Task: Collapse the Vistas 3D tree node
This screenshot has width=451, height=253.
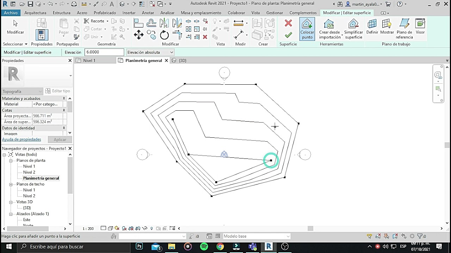Action: [x=11, y=202]
